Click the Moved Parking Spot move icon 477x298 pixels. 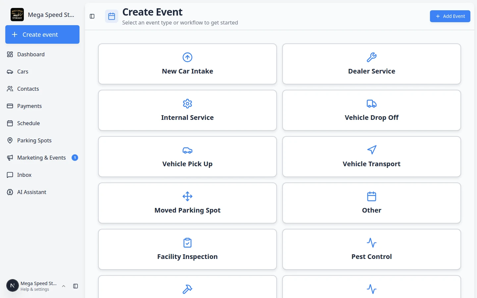(x=187, y=196)
